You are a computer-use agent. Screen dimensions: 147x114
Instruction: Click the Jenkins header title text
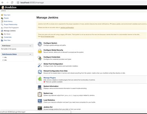(x=11, y=7)
